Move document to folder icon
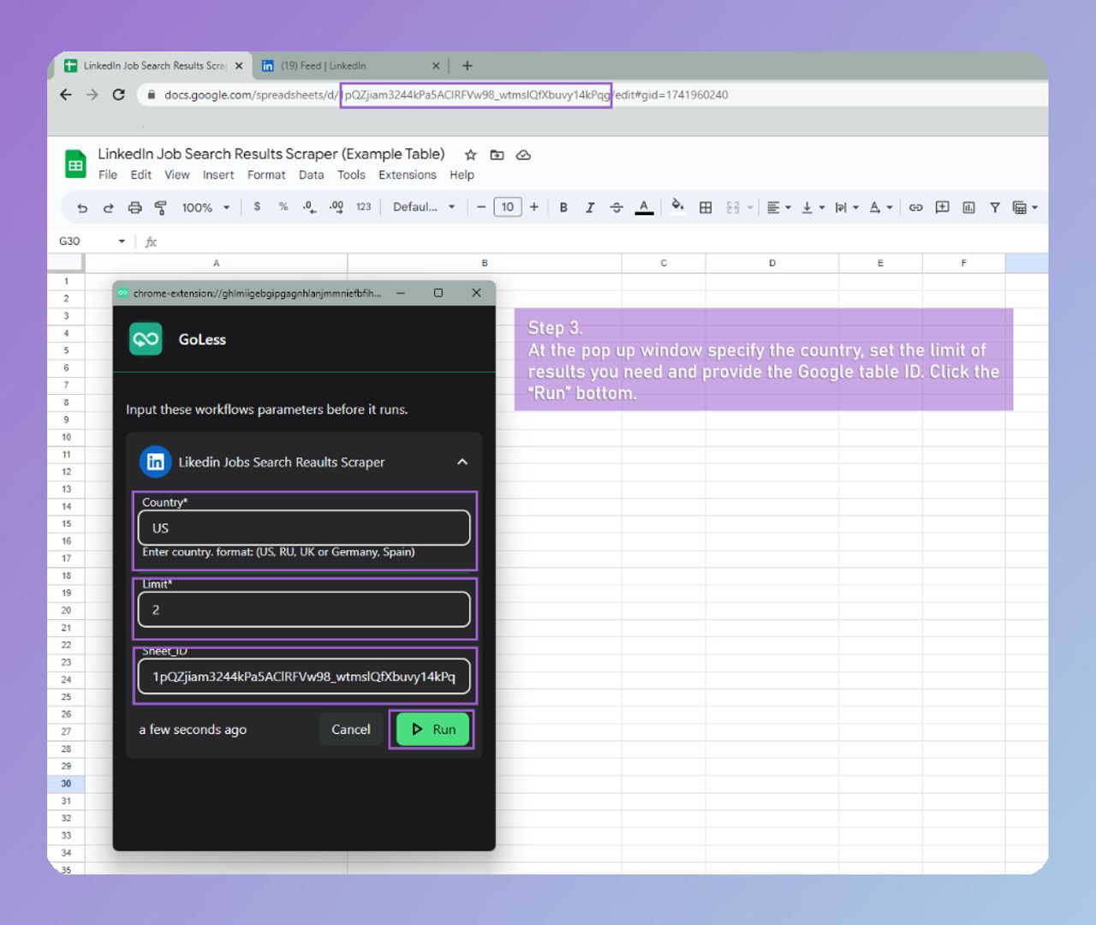Image resolution: width=1096 pixels, height=925 pixels. tap(497, 155)
